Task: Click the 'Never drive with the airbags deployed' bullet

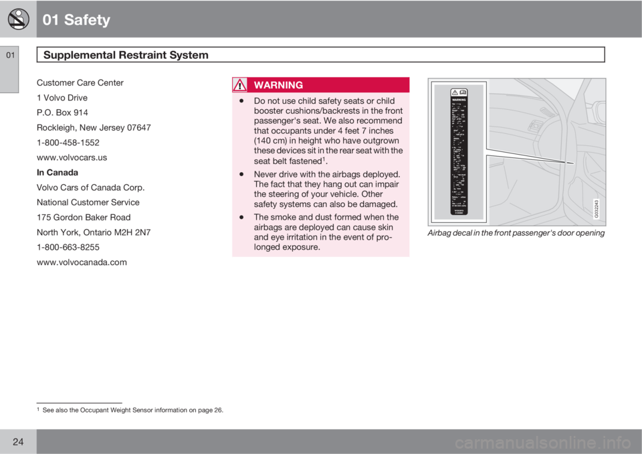Action: pyautogui.click(x=327, y=189)
